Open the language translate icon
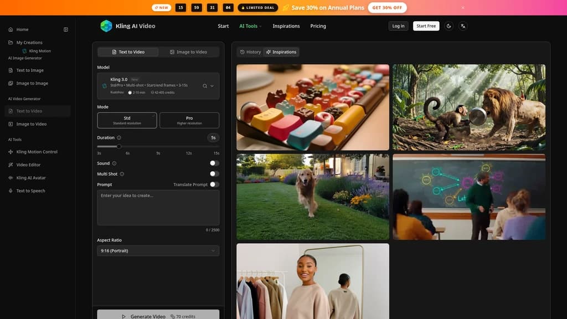 (463, 26)
